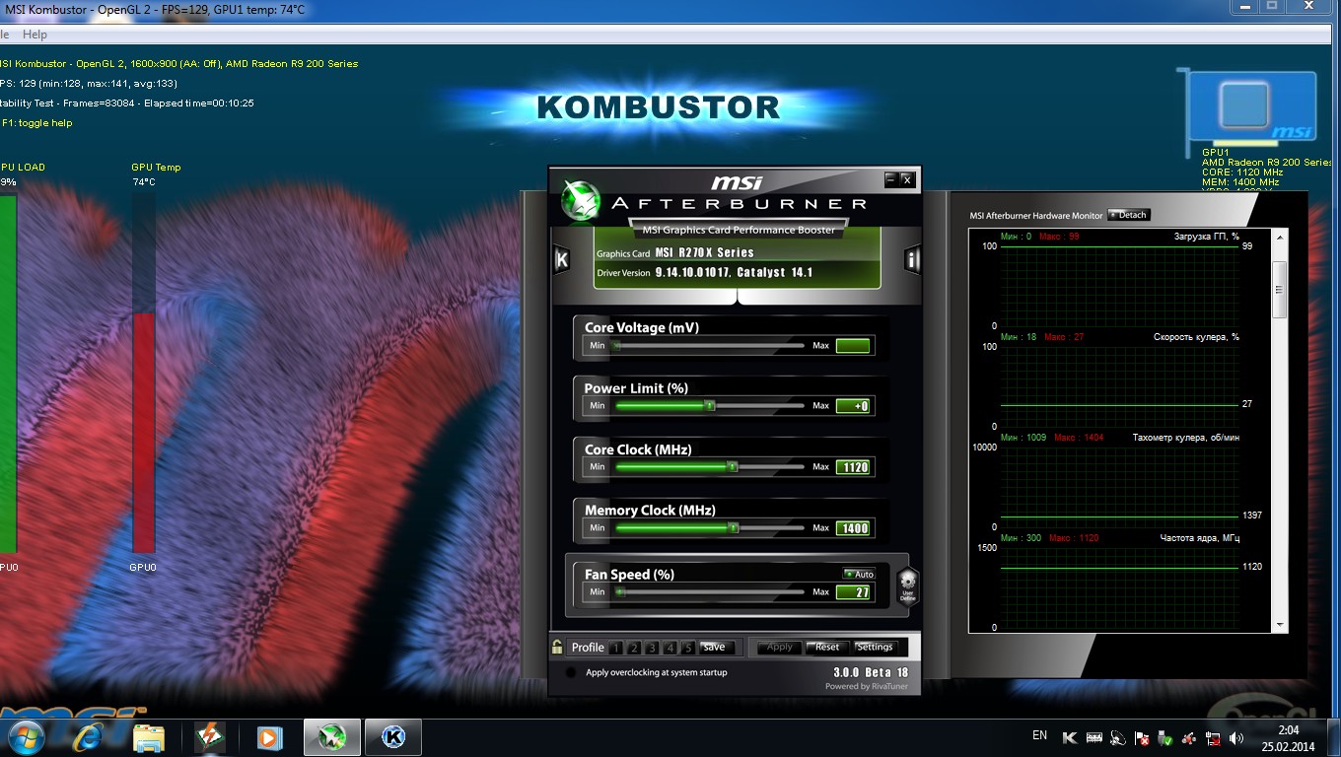
Task: Detach the Hardware Monitor panel
Action: 1129,215
